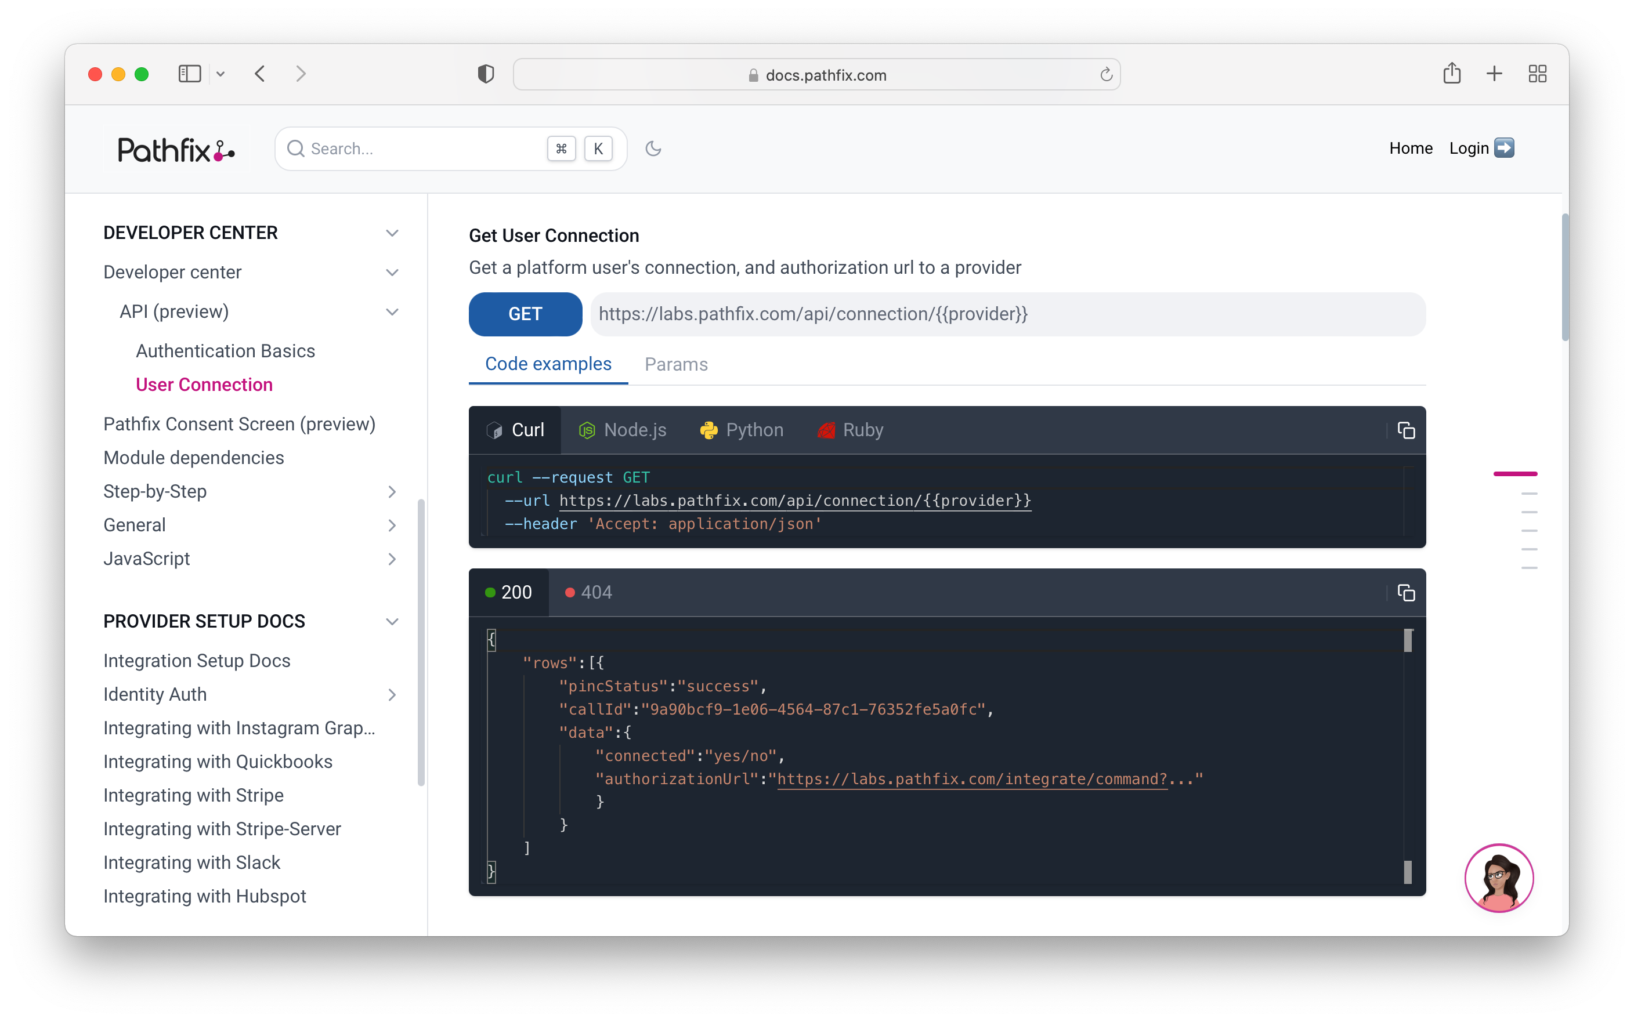Click the Login arrow icon
This screenshot has width=1634, height=1022.
[1504, 148]
